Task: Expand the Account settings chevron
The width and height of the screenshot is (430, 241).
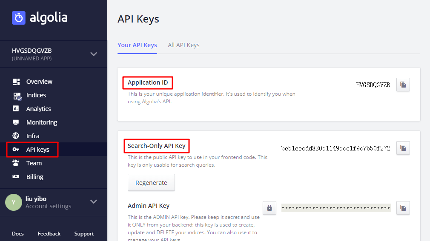Action: pos(94,201)
